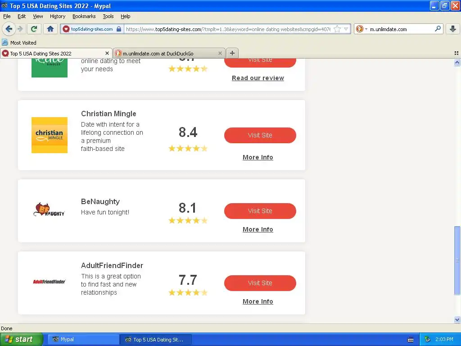Click the AdultFriendFinder logo image
The height and width of the screenshot is (346, 461).
point(49,282)
